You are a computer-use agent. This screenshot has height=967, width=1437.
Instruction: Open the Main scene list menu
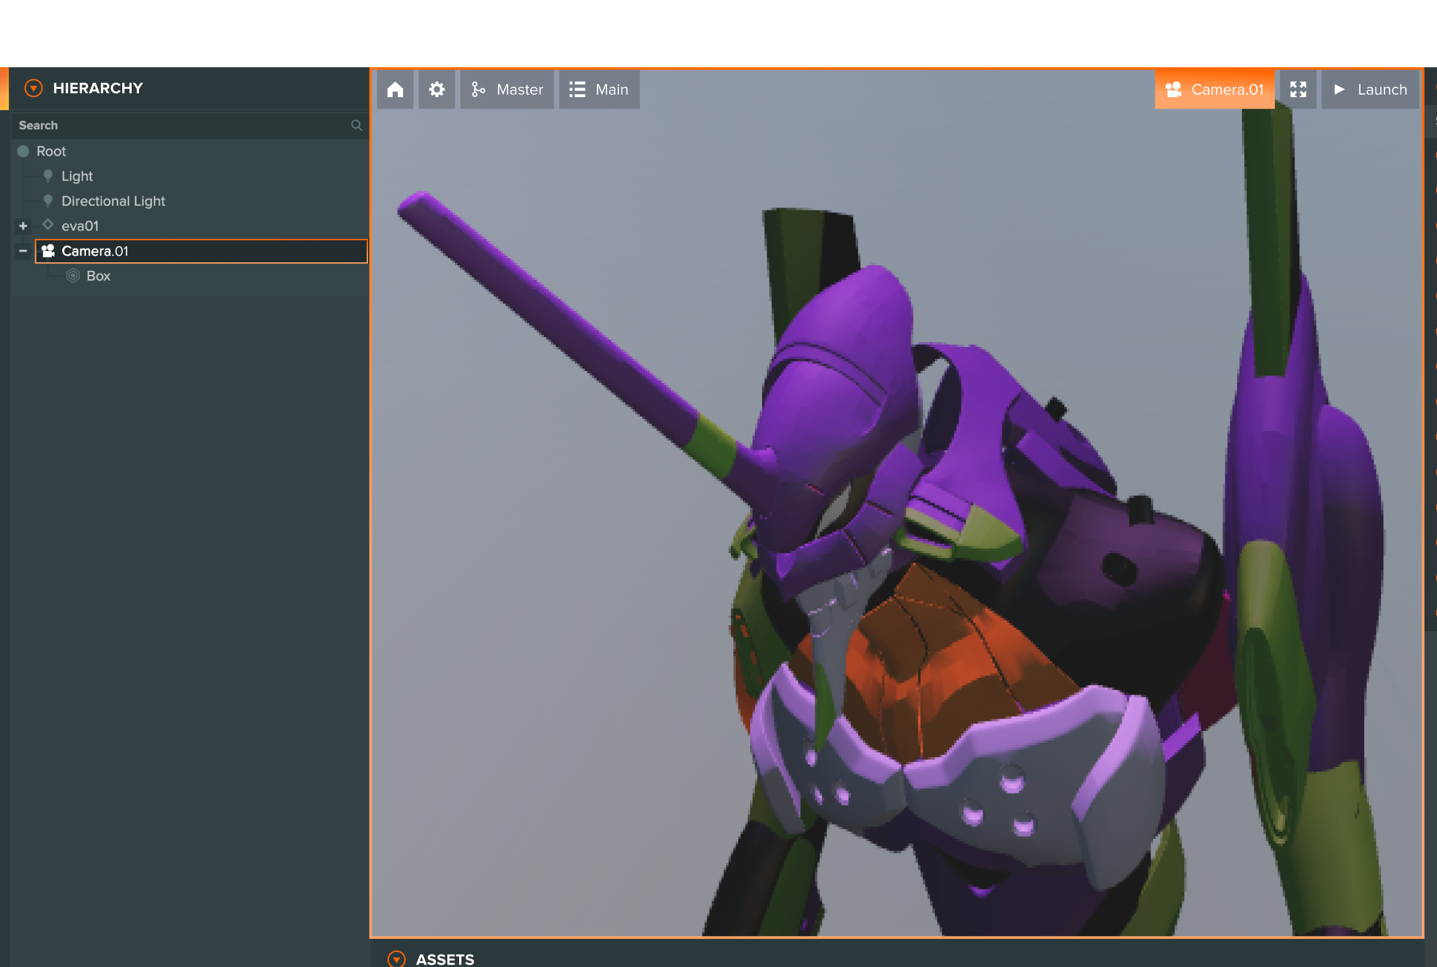599,89
